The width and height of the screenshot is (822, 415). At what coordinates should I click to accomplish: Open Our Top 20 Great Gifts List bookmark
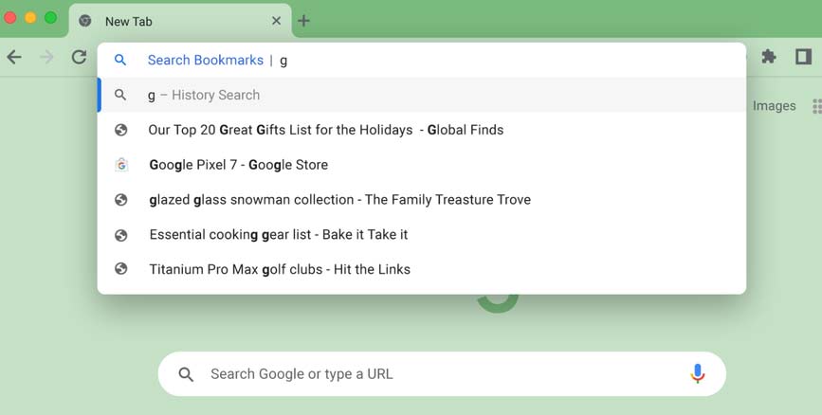(x=422, y=130)
